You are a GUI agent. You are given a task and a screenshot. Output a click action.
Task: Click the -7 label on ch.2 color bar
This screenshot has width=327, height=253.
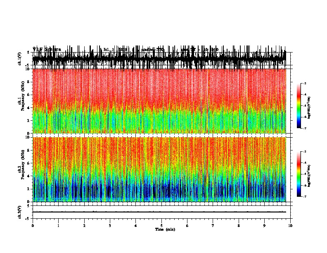click(305, 196)
